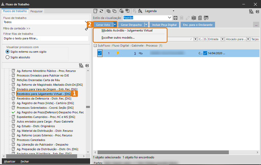This screenshot has height=165, width=261.
Task: Click the save visualization style floppy icon
Action: [175, 18]
